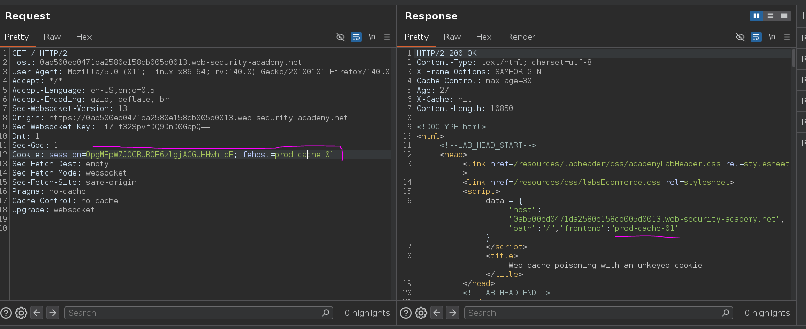Click Age: 27 response header
This screenshot has width=806, height=329.
(x=433, y=90)
